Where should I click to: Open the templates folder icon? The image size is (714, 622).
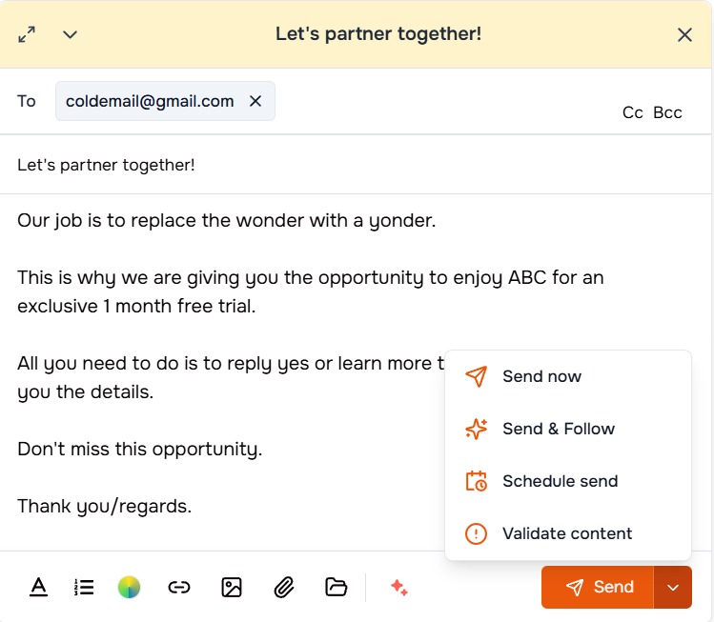coord(336,588)
